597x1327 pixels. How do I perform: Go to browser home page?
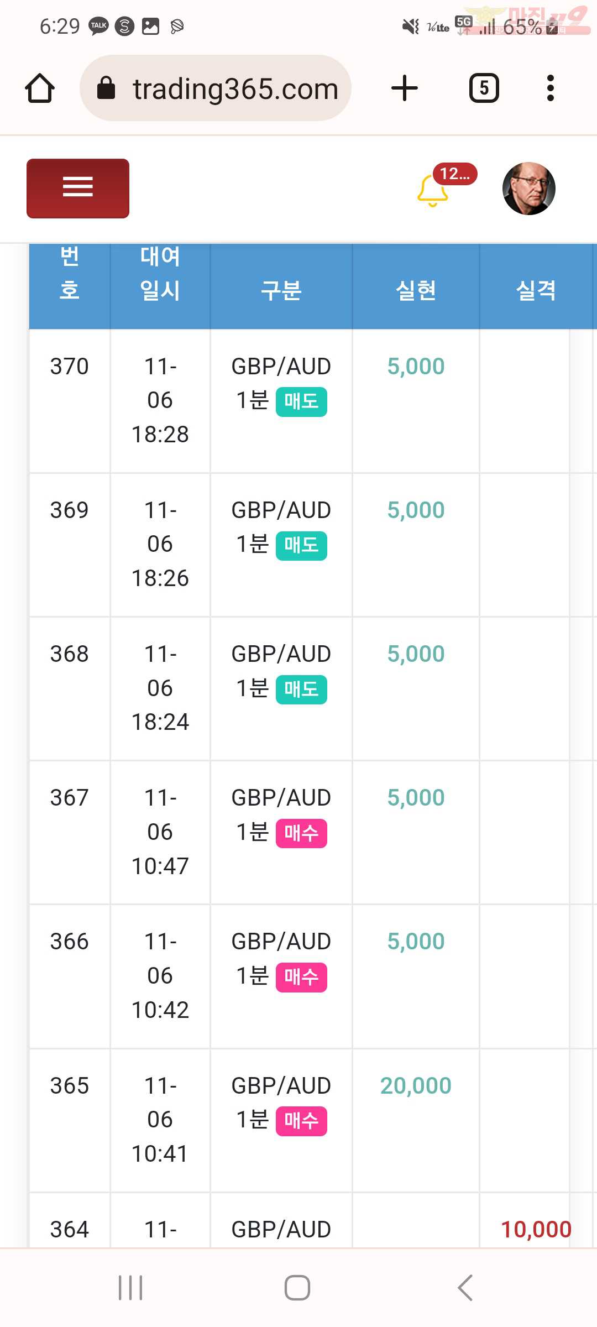[40, 88]
